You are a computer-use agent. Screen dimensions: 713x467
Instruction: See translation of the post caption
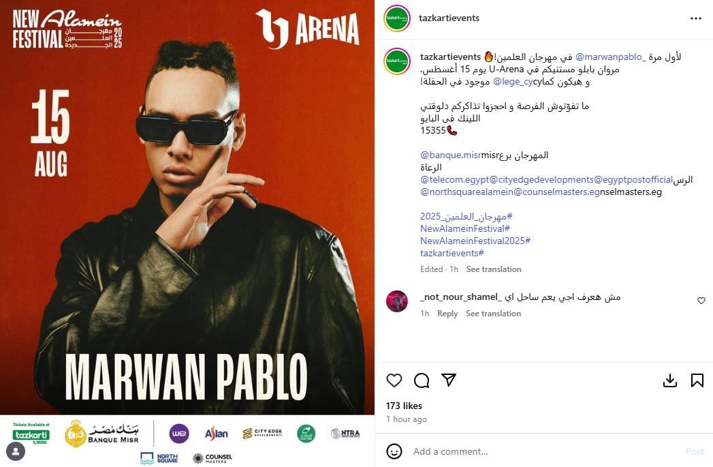pyautogui.click(x=493, y=269)
